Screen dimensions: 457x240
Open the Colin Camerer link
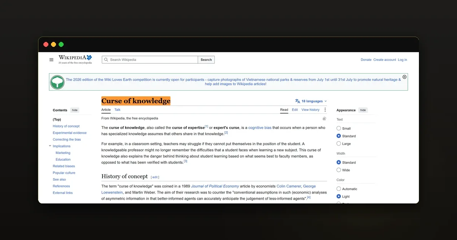point(289,186)
